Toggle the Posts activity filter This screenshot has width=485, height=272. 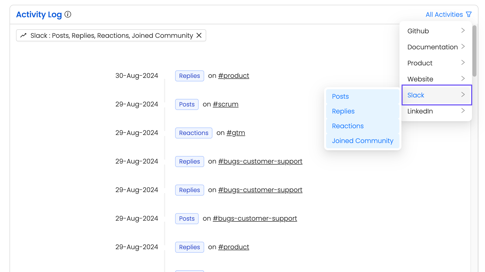[362, 96]
